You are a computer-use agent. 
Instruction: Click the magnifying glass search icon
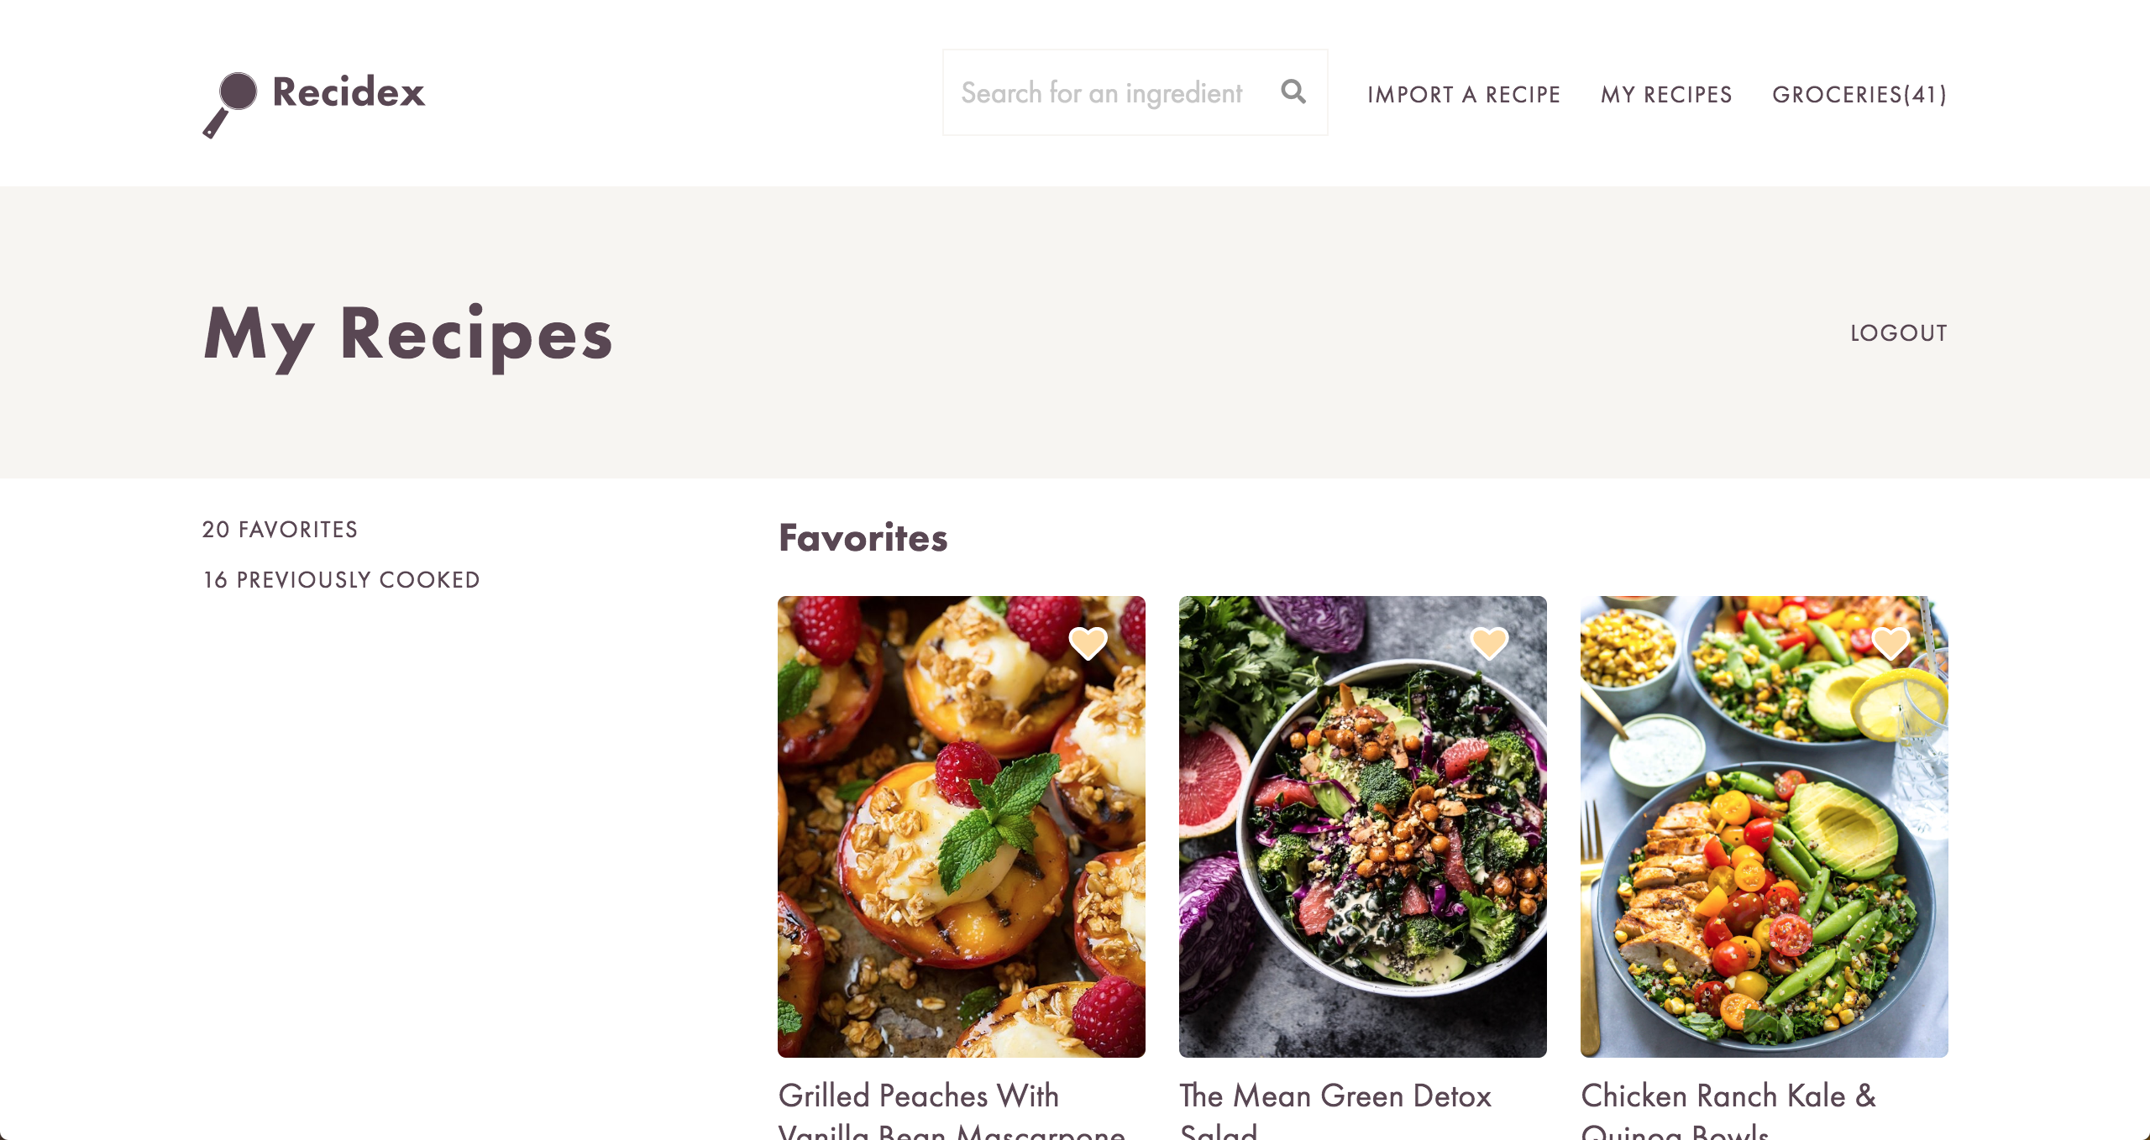pyautogui.click(x=1293, y=92)
